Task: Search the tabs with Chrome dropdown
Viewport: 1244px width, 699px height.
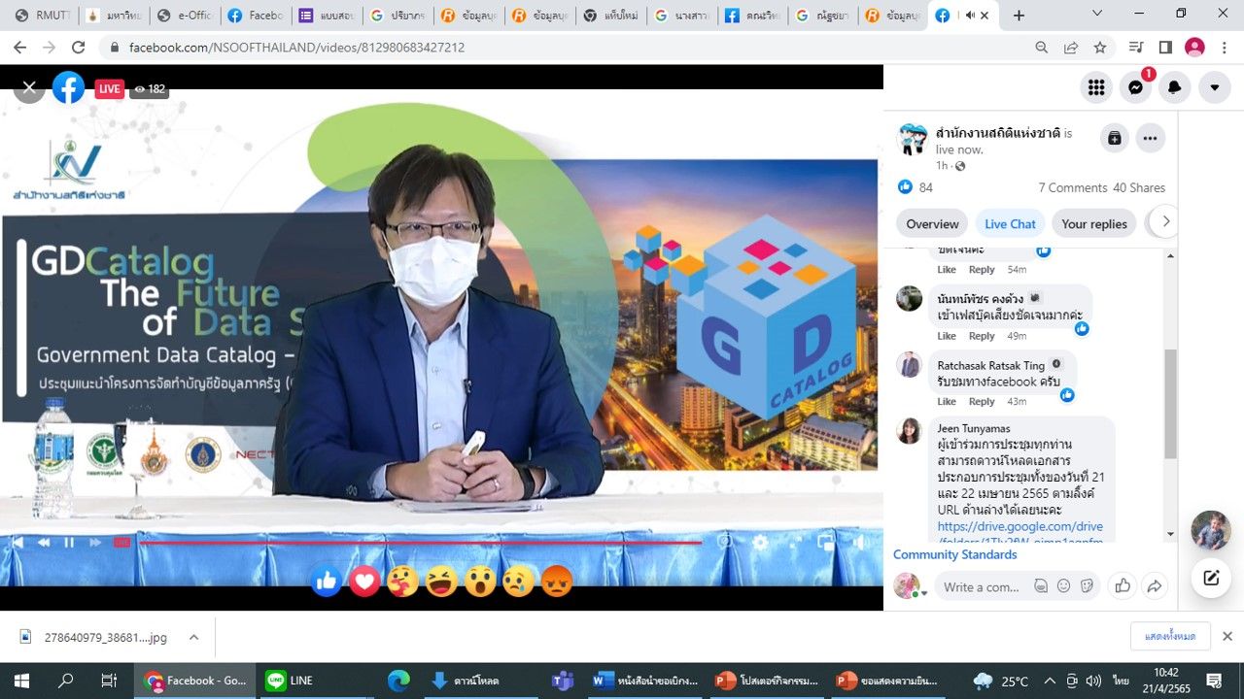Action: click(1097, 15)
